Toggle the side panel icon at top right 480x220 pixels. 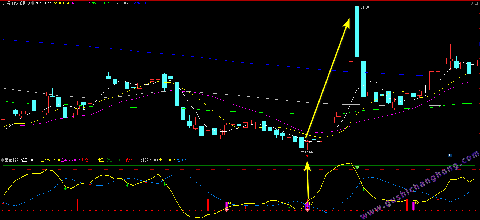tap(477, 3)
